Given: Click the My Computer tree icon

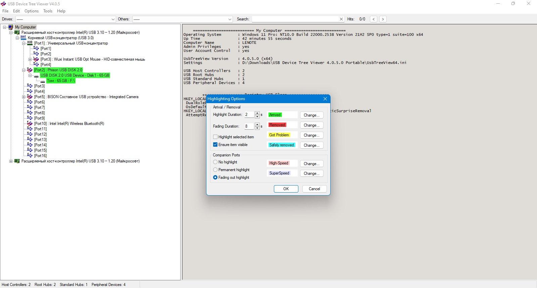Looking at the screenshot, I should coord(11,27).
